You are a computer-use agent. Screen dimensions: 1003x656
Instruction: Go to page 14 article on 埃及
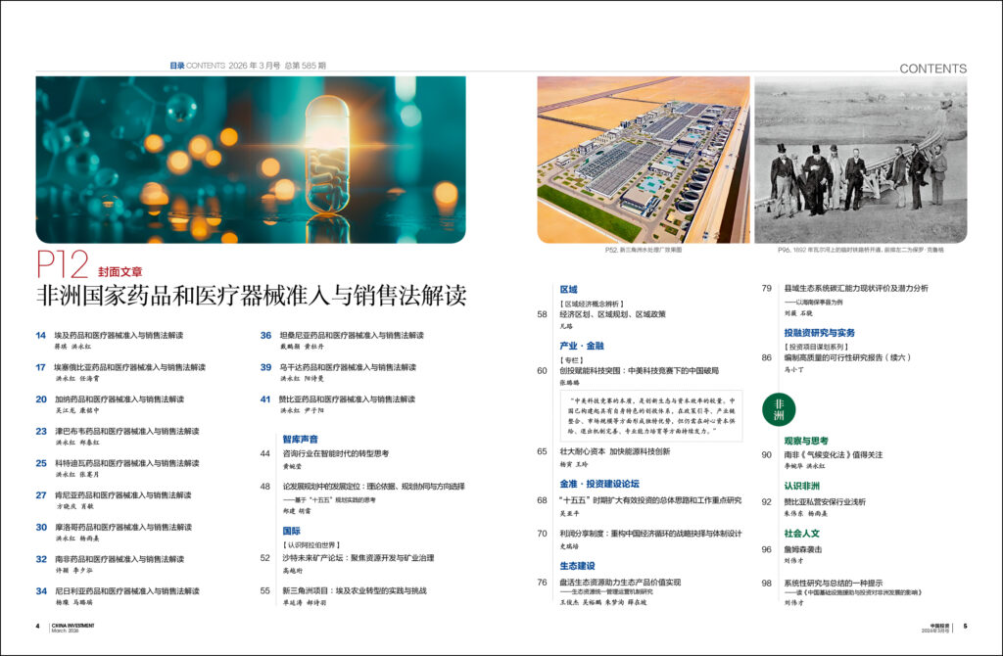[118, 335]
